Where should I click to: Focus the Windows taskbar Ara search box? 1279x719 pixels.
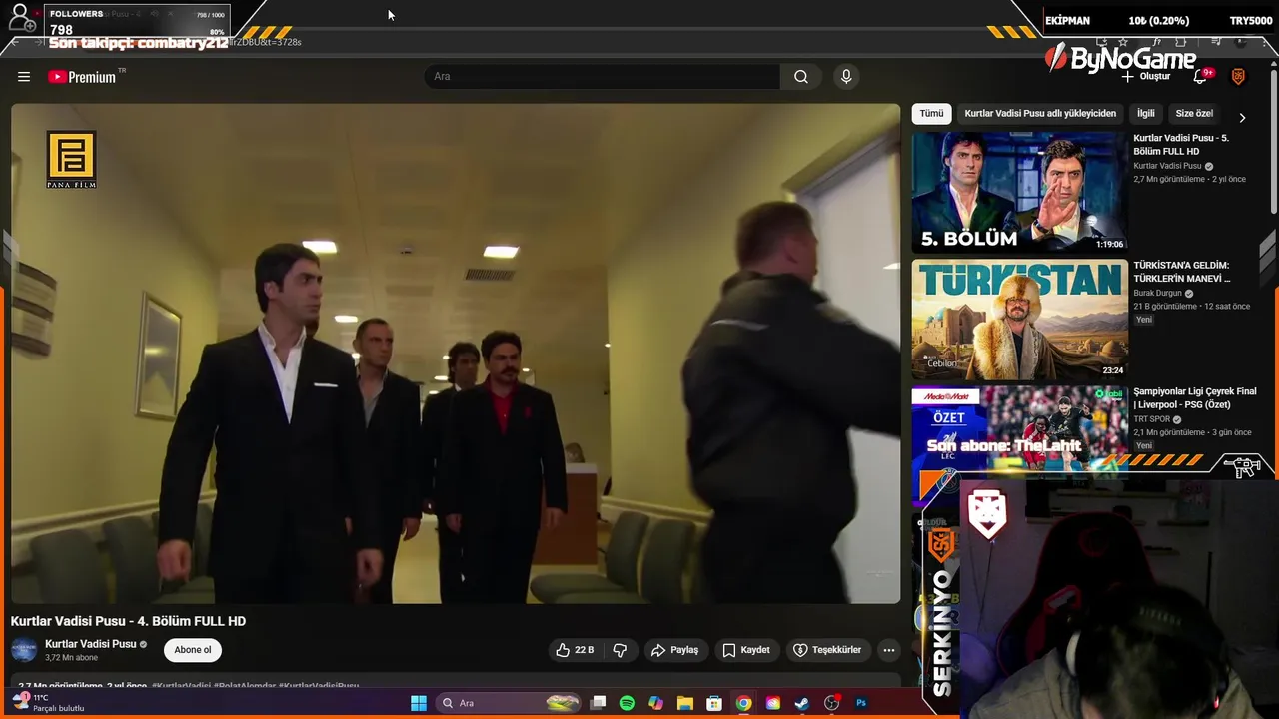[508, 703]
